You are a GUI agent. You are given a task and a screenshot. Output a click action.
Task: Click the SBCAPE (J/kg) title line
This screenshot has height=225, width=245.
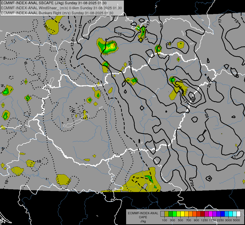pos(54,3)
